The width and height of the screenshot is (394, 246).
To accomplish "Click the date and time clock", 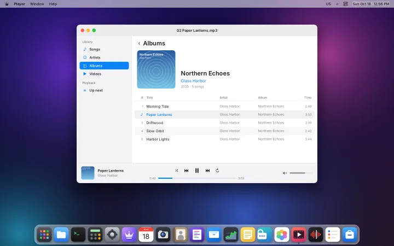I will pos(371,4).
